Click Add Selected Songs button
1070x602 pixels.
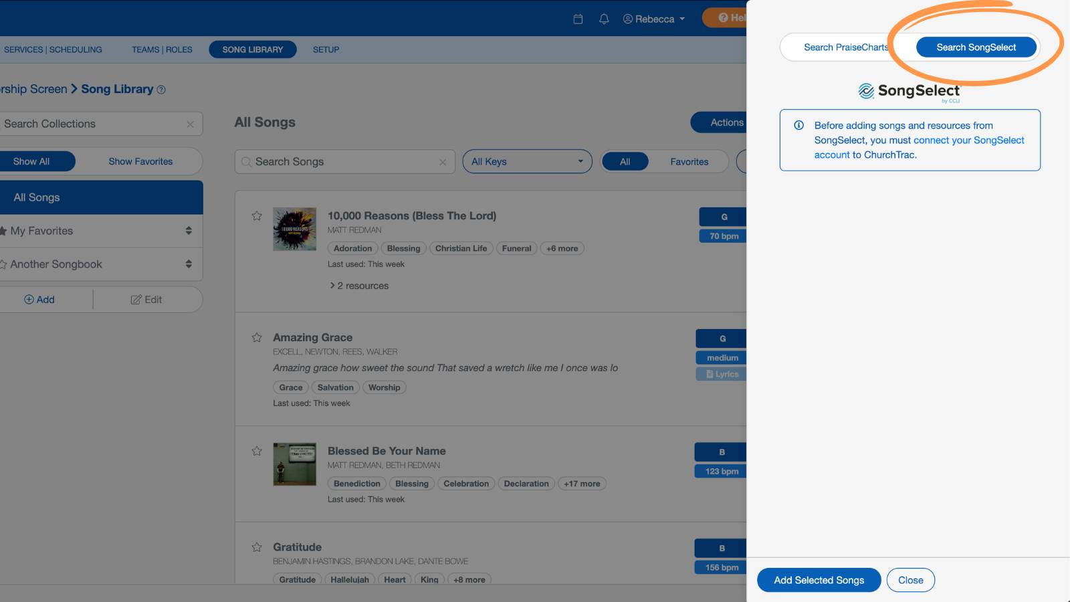tap(819, 580)
